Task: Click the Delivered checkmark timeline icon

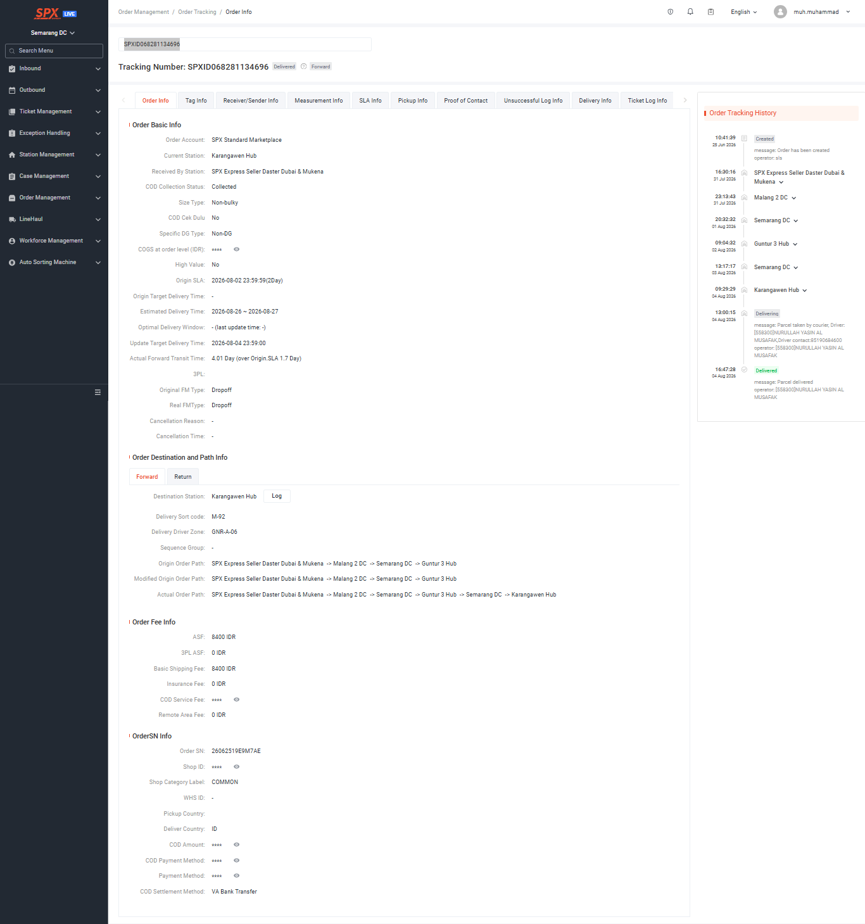Action: point(744,369)
